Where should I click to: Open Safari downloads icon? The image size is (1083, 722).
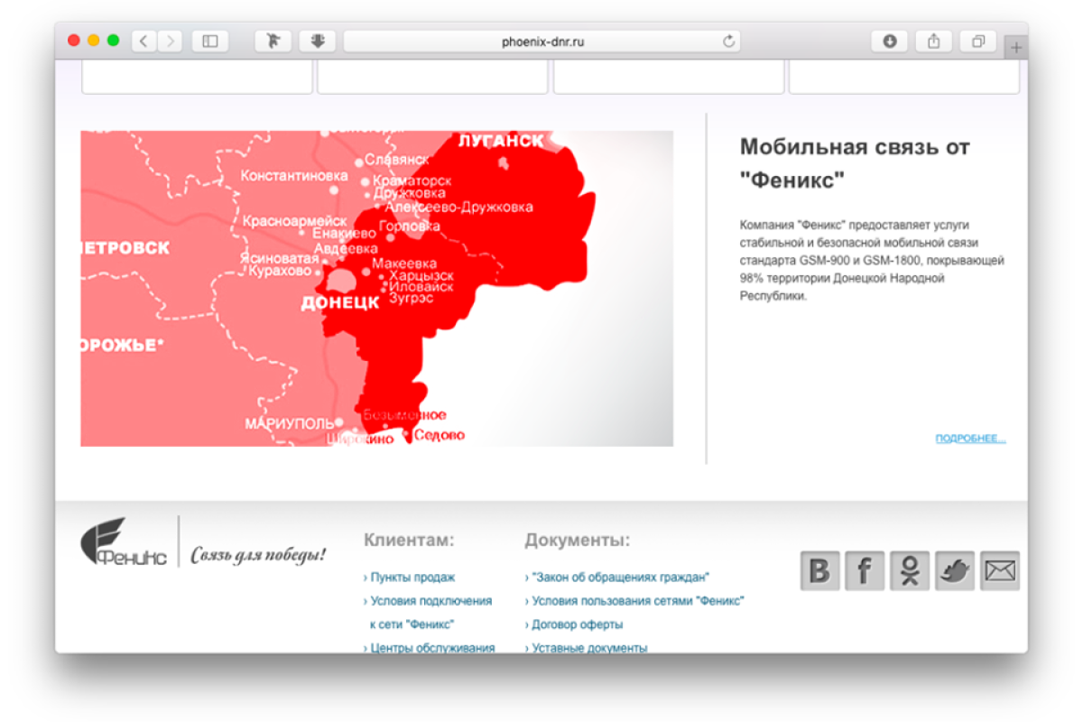click(x=889, y=41)
